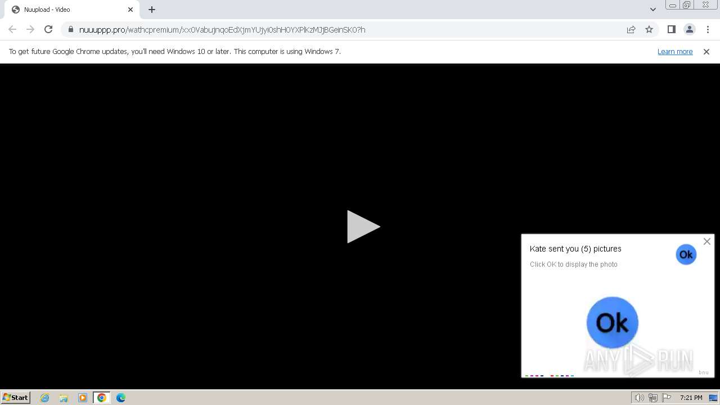Play the video with center play button
Screen dimensions: 720x405
(x=363, y=227)
